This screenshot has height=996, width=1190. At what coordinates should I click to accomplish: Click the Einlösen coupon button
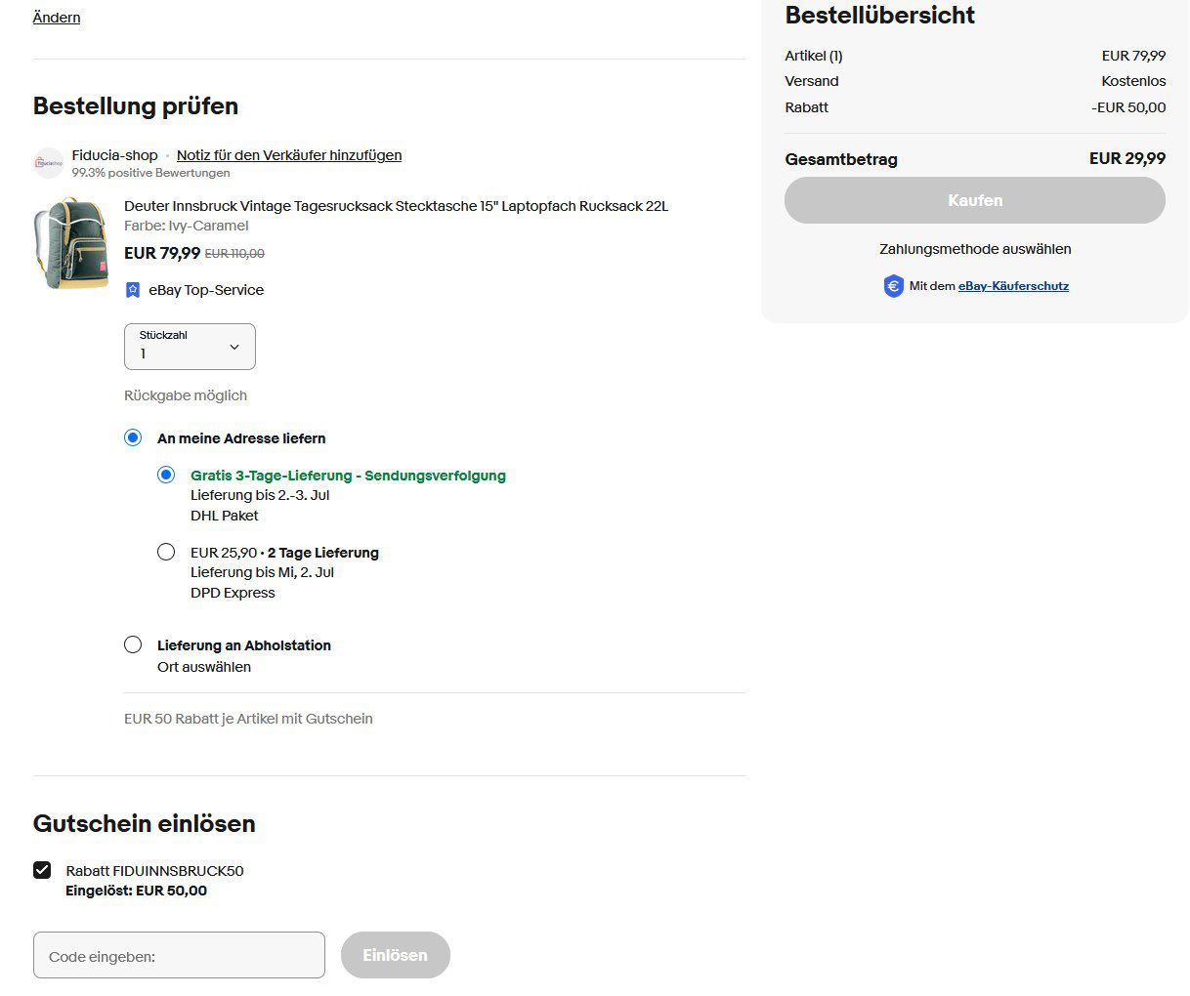(x=396, y=955)
